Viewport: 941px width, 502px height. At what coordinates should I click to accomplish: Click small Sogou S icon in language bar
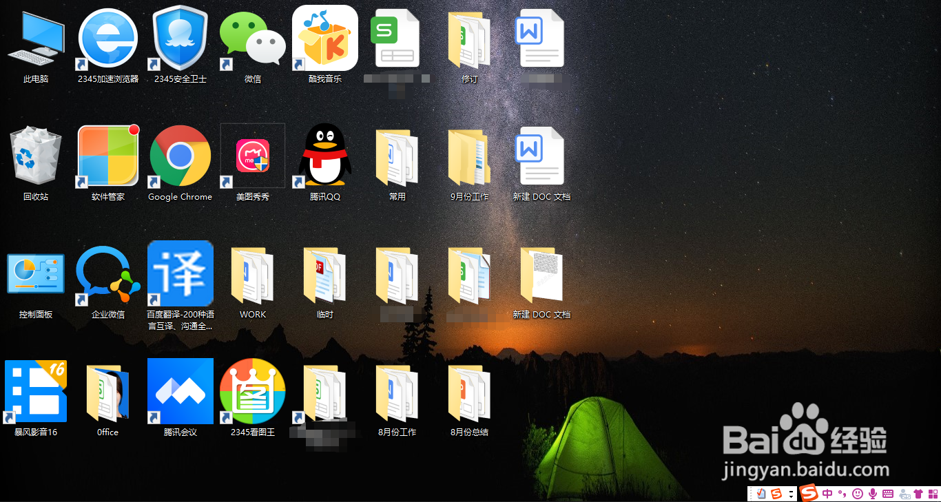776,494
